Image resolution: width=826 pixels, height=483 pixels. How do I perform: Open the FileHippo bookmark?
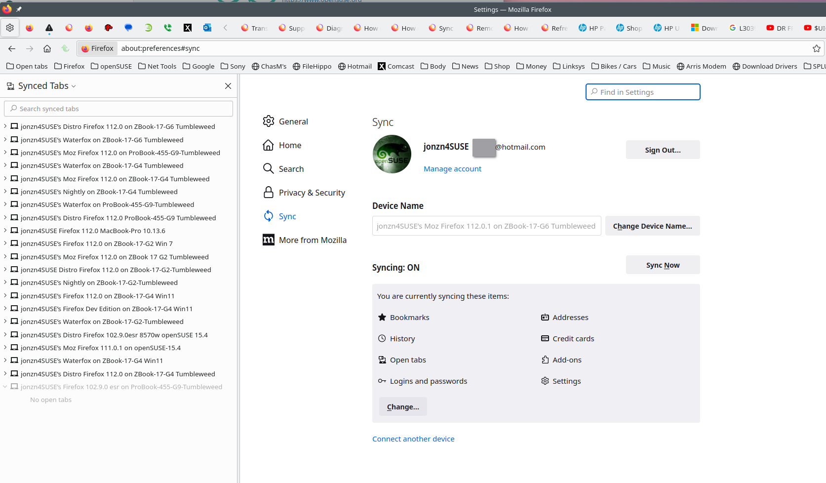click(x=312, y=66)
